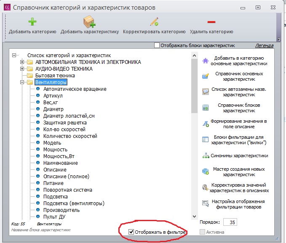The height and width of the screenshot is (243, 286).
Task: Open Мастер создания новых характеристик
Action: click(x=239, y=172)
